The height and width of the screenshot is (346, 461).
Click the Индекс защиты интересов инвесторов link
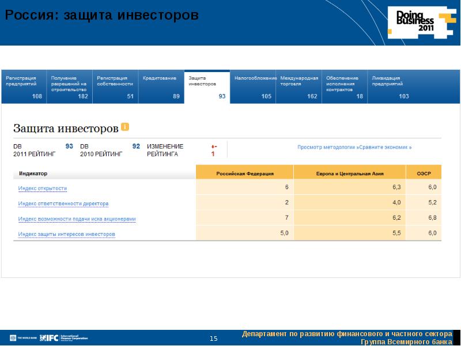coord(67,234)
